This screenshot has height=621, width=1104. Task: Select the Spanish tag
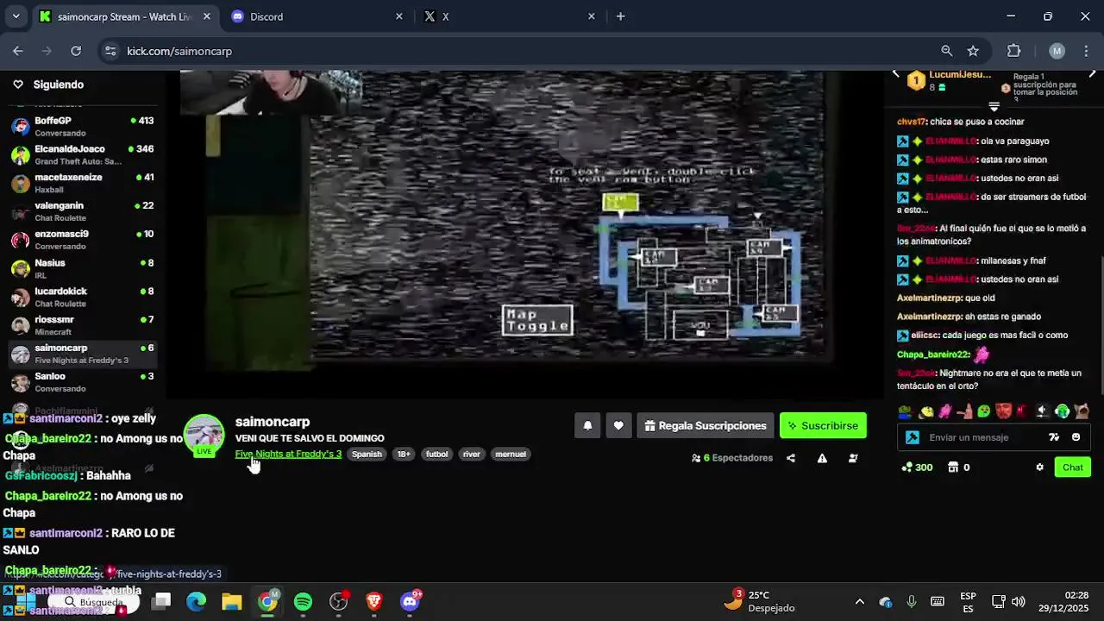pyautogui.click(x=367, y=454)
